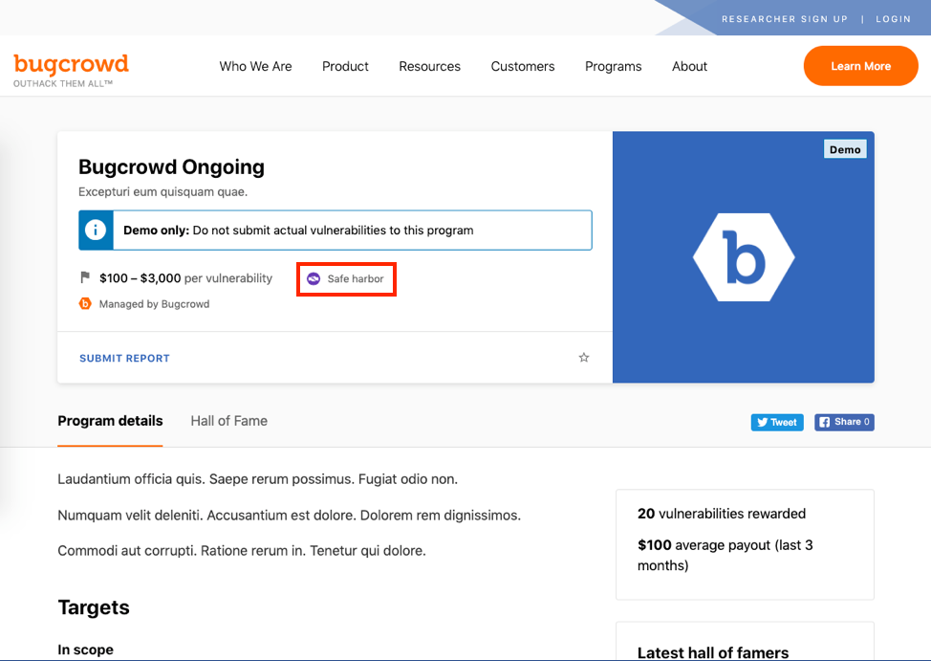Switch to the Hall of Fame tab

pos(228,421)
